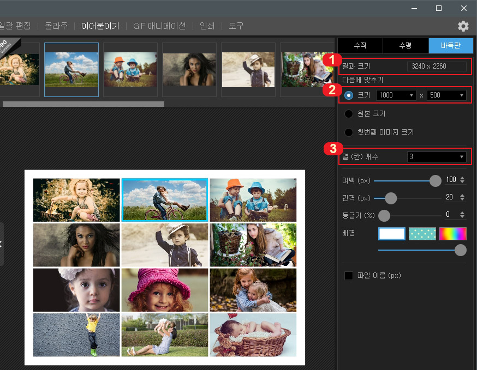477x370 pixels.
Task: Click the 간격 value field showing 20
Action: point(451,197)
